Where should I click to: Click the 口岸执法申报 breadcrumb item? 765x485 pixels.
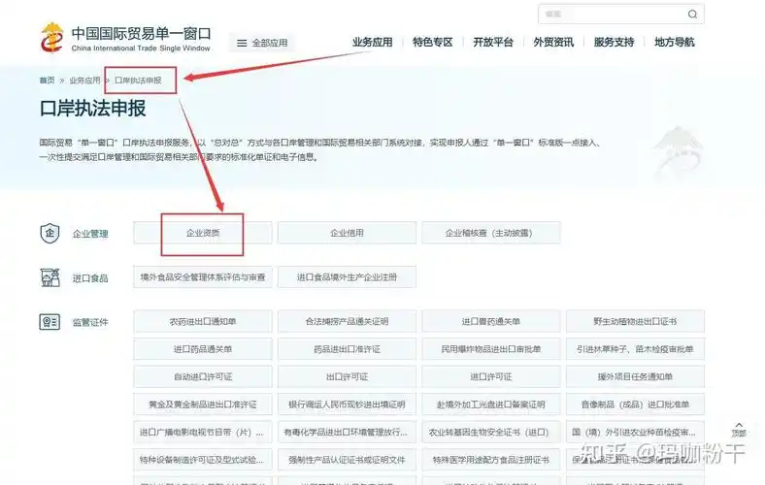coord(138,81)
